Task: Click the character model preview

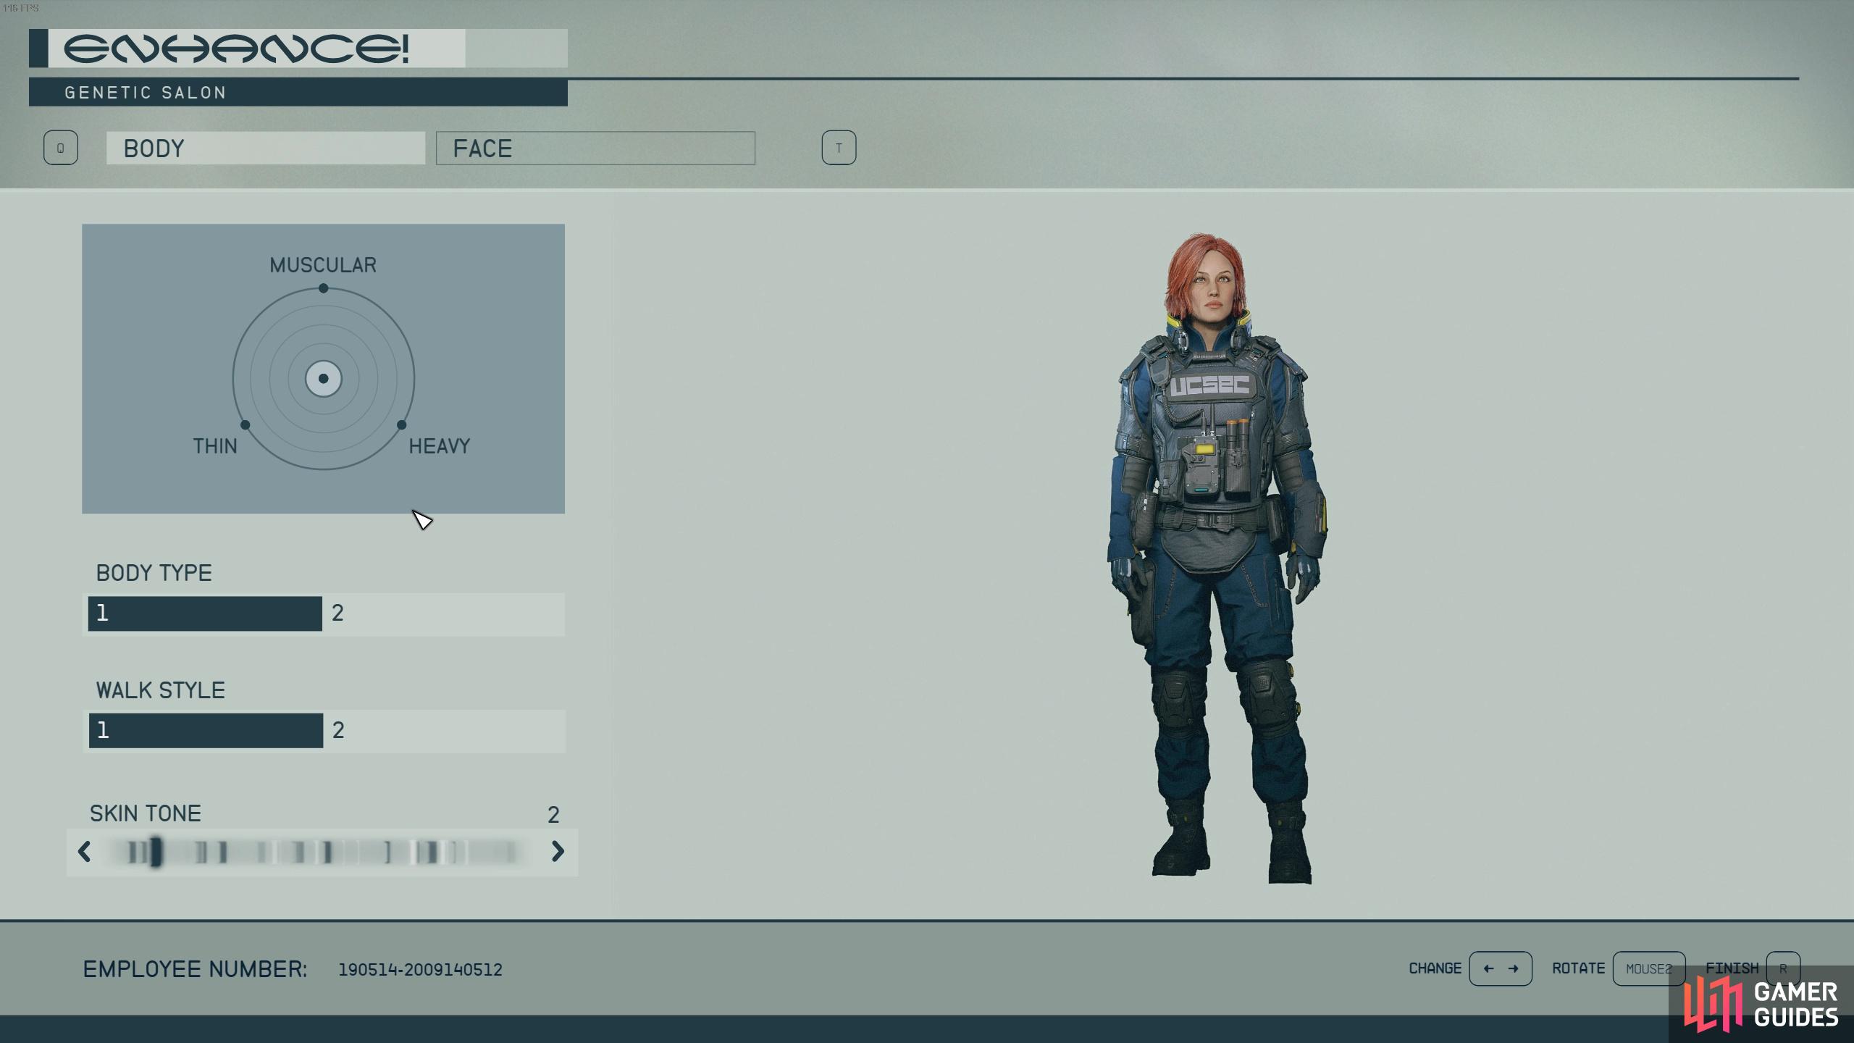Action: click(1217, 558)
